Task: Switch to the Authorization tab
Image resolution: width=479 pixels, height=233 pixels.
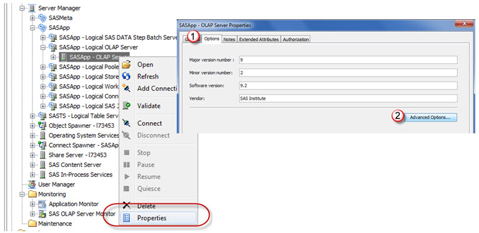Action: (x=295, y=39)
